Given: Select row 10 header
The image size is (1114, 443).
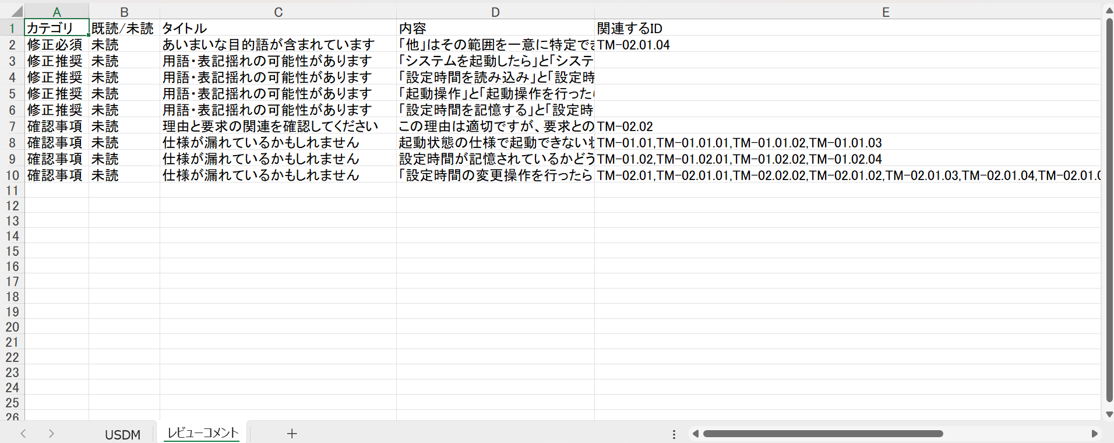Looking at the screenshot, I should pyautogui.click(x=12, y=175).
